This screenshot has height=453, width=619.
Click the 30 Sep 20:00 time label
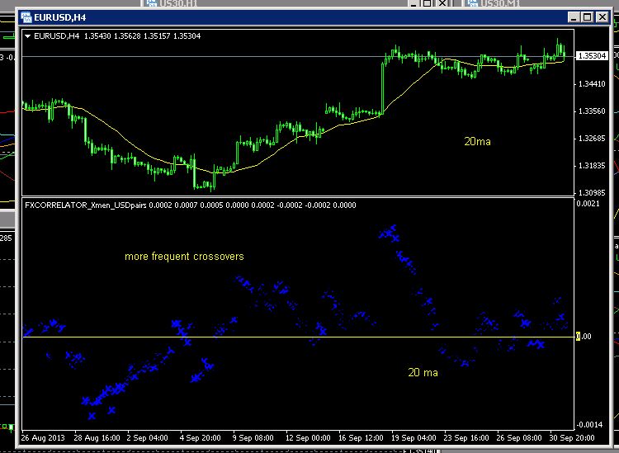[x=572, y=438]
